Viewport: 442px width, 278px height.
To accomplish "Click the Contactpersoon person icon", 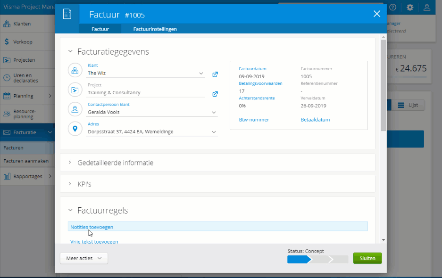I will 75,109.
